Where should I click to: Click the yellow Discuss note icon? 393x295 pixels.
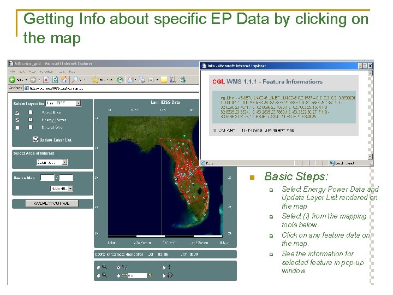click(164, 80)
